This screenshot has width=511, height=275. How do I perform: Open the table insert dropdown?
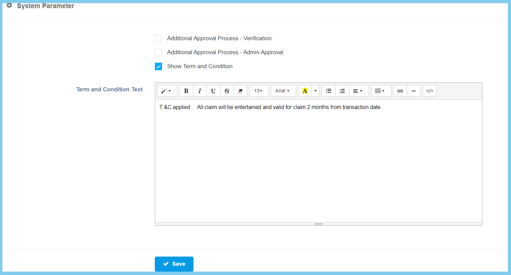(380, 91)
